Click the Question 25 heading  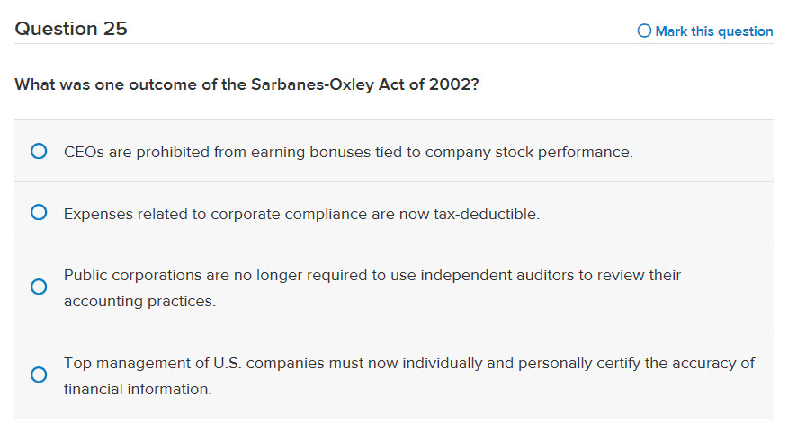(71, 29)
